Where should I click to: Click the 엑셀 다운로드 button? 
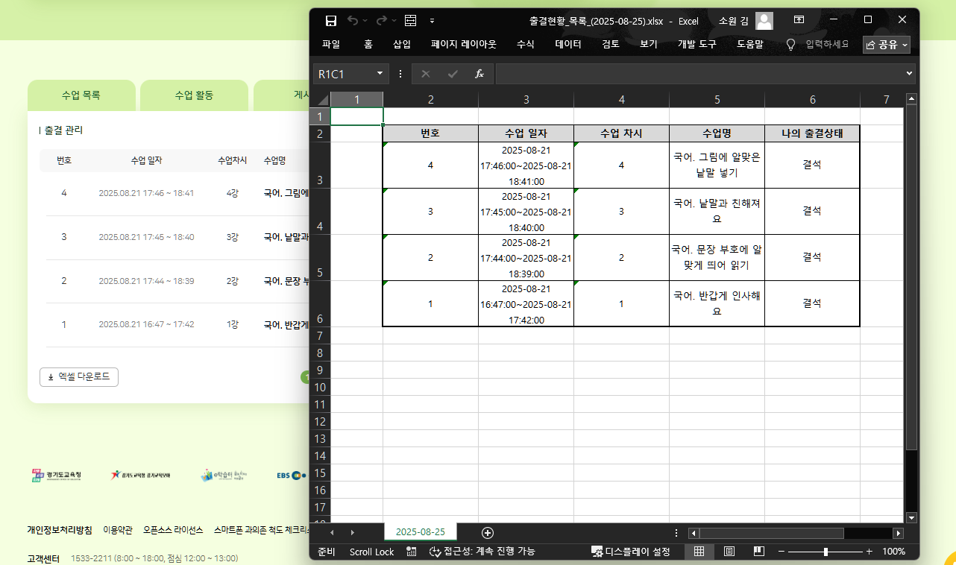[x=79, y=377]
